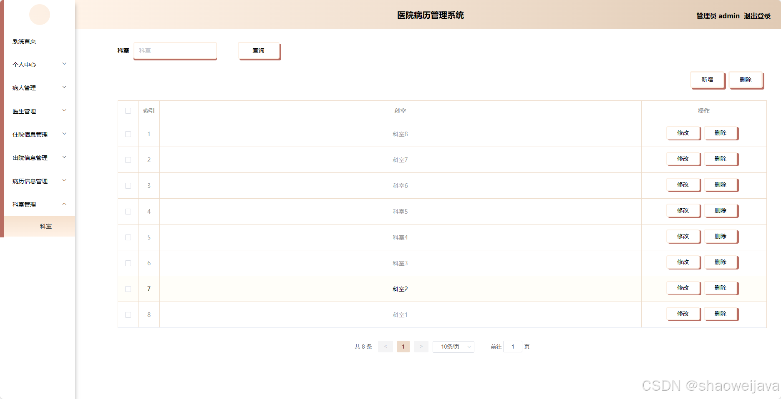Click 修改 on the 科室5 row
The image size is (781, 399).
[683, 210]
